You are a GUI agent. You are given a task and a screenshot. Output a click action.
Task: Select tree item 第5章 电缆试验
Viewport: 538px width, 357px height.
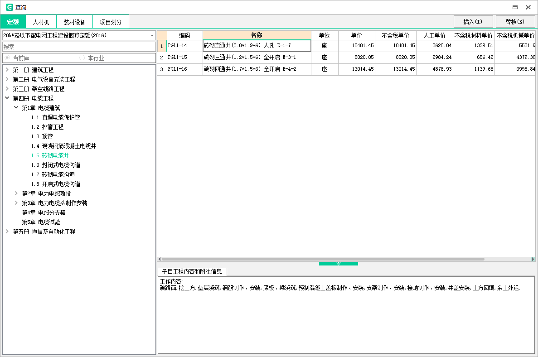[x=41, y=222]
